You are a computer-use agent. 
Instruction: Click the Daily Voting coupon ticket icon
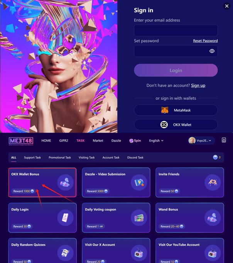tap(139, 218)
